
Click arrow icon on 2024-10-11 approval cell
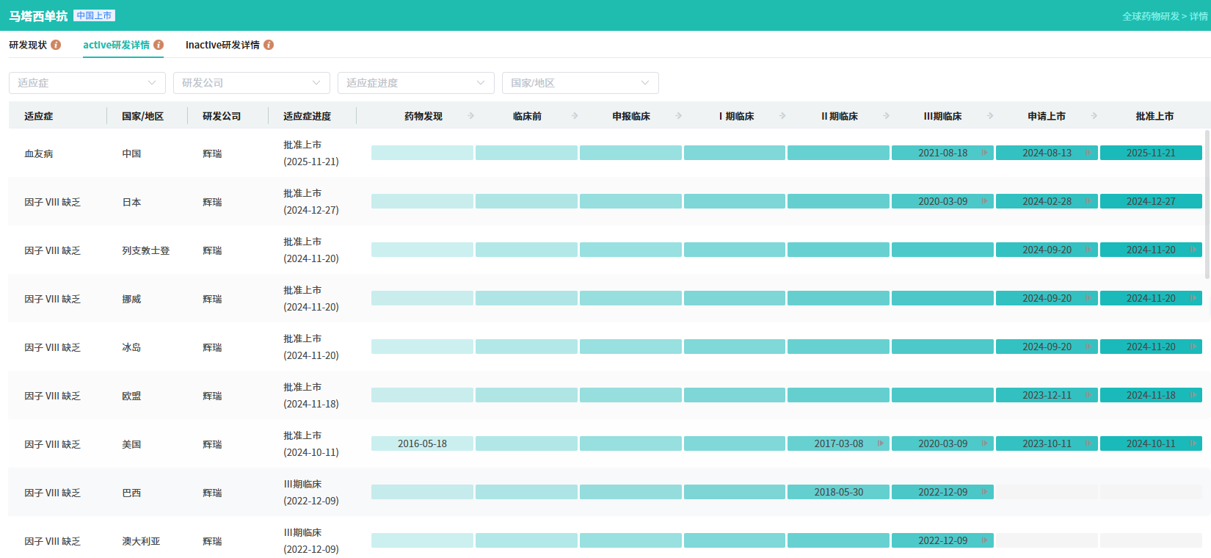[x=1193, y=443]
